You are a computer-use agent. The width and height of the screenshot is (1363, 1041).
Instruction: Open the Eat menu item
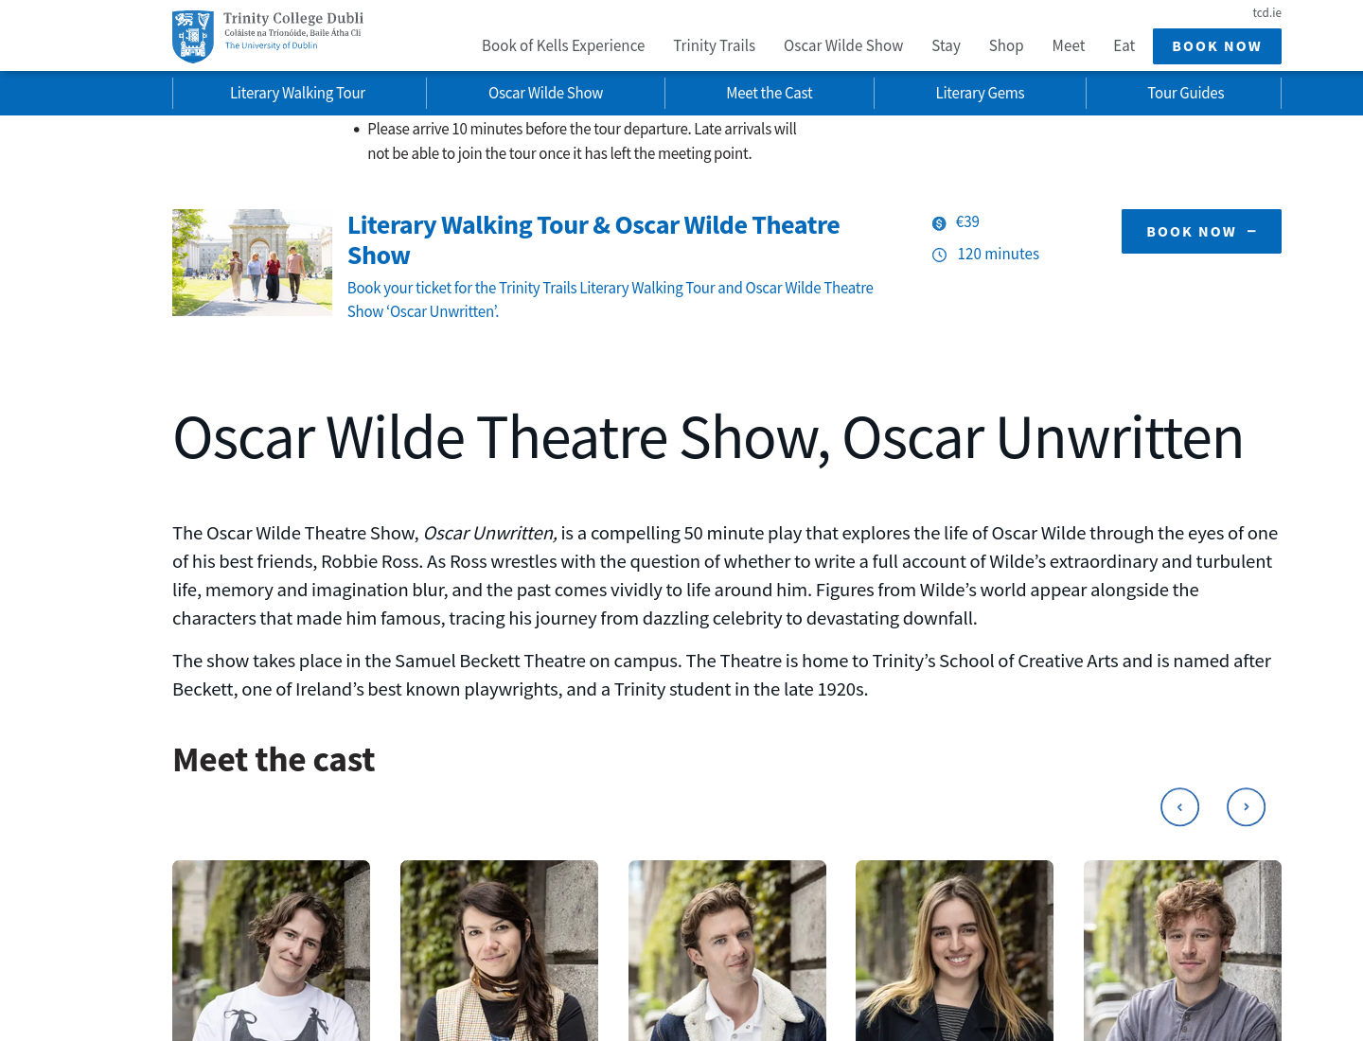pyautogui.click(x=1124, y=45)
